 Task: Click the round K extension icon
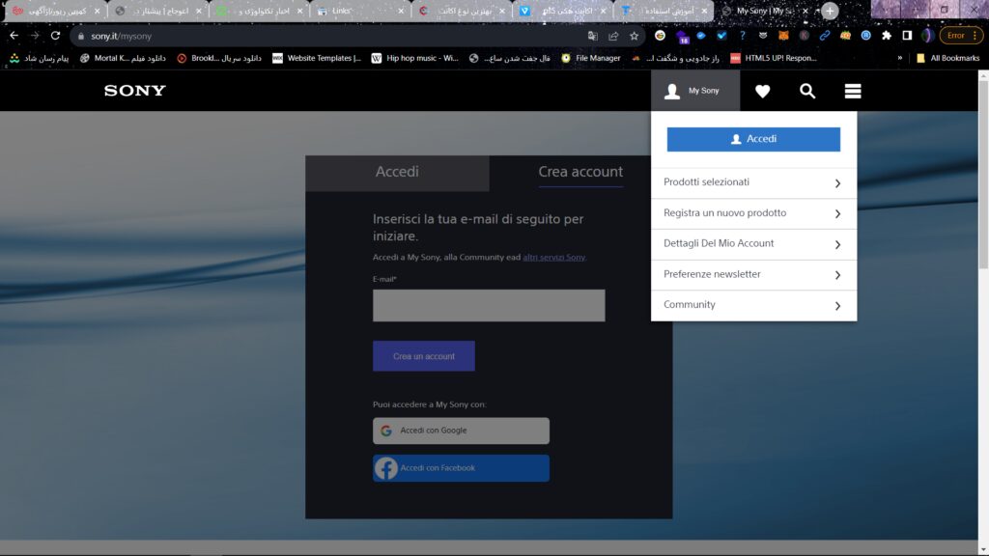coord(805,36)
